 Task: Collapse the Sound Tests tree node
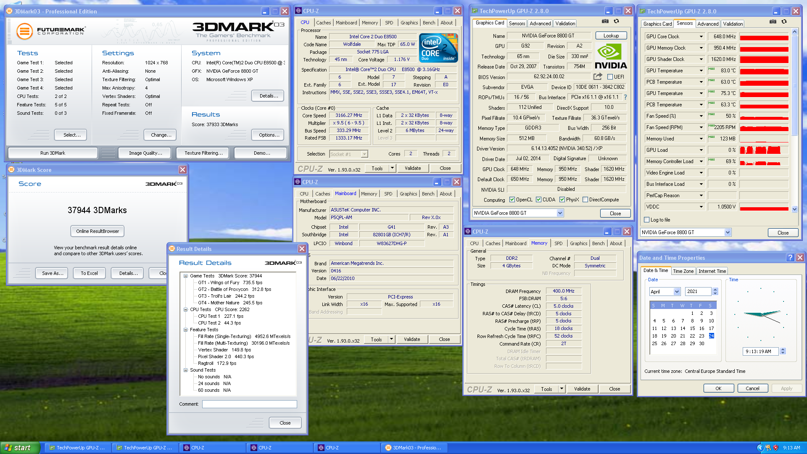[185, 370]
